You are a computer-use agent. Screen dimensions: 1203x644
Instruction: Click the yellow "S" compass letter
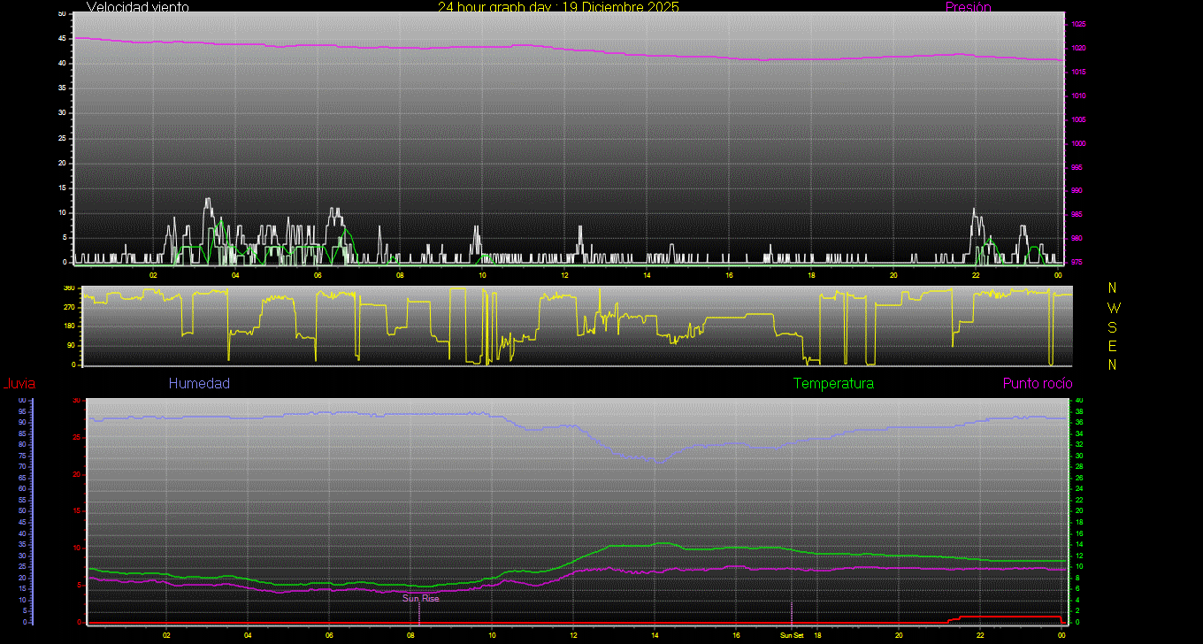[1113, 327]
